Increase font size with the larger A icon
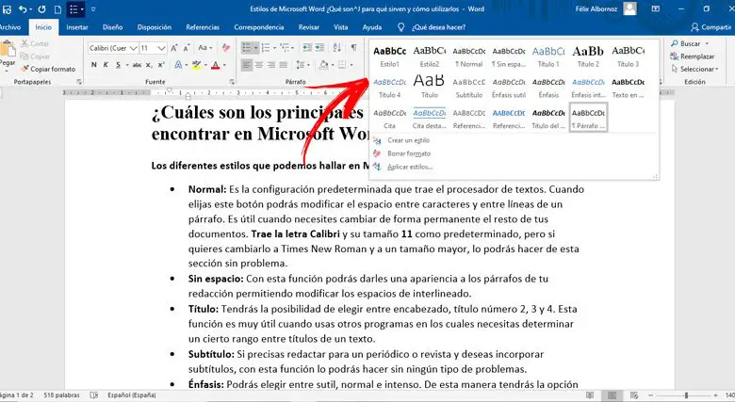The height and width of the screenshot is (402, 735). pos(174,48)
